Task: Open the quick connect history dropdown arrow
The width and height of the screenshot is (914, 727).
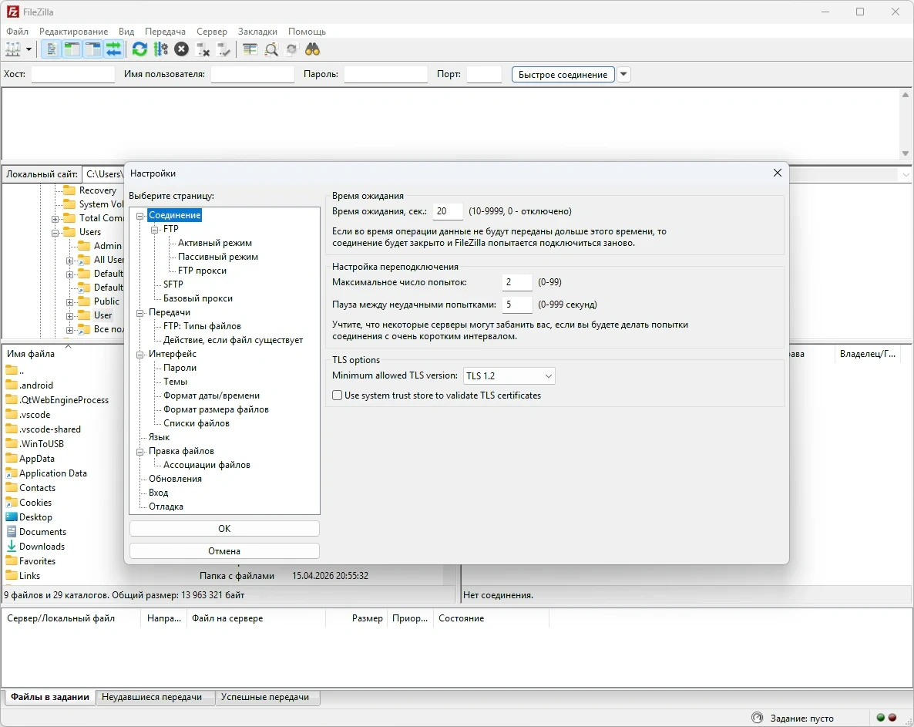Action: pyautogui.click(x=623, y=74)
